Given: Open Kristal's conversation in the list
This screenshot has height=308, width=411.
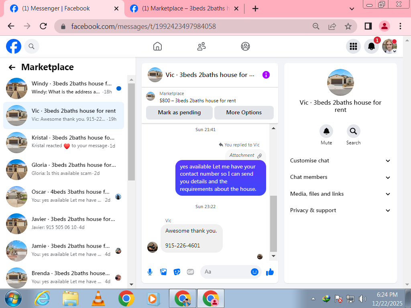Looking at the screenshot, I should point(63,142).
